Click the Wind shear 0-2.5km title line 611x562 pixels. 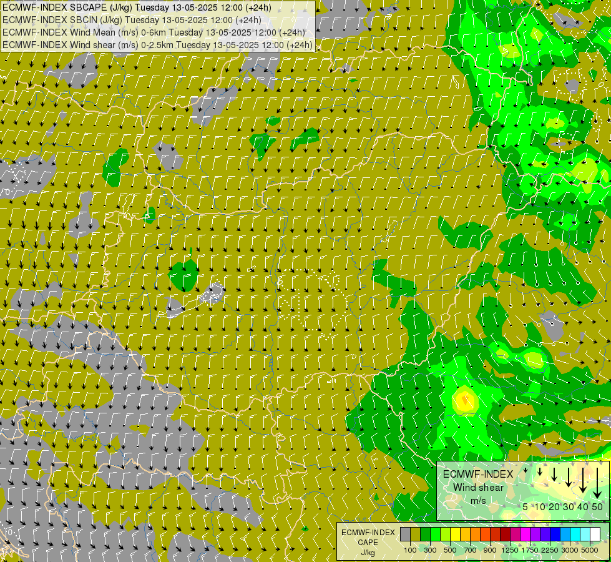[x=157, y=45]
